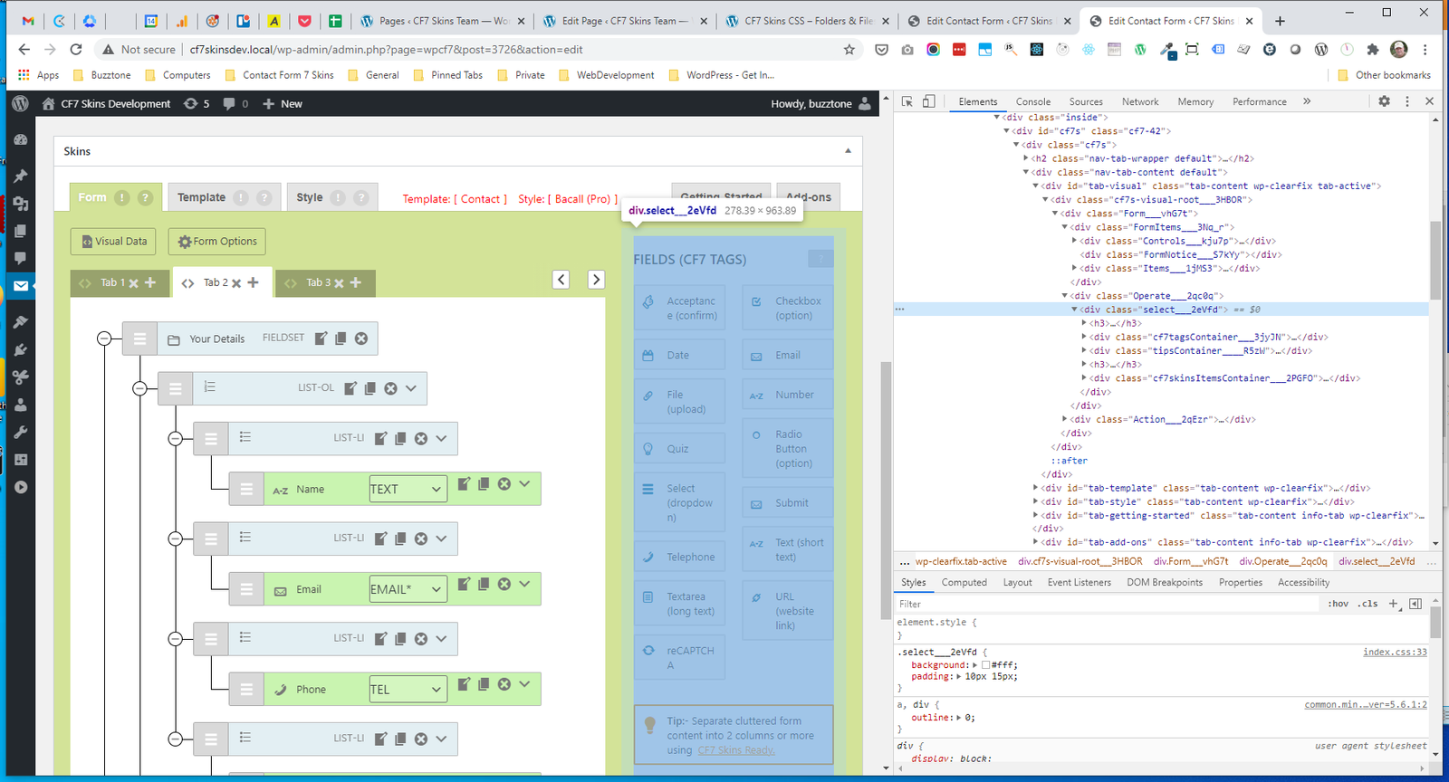The height and width of the screenshot is (782, 1449).
Task: Switch to the Console tab in DevTools
Action: pos(1032,102)
